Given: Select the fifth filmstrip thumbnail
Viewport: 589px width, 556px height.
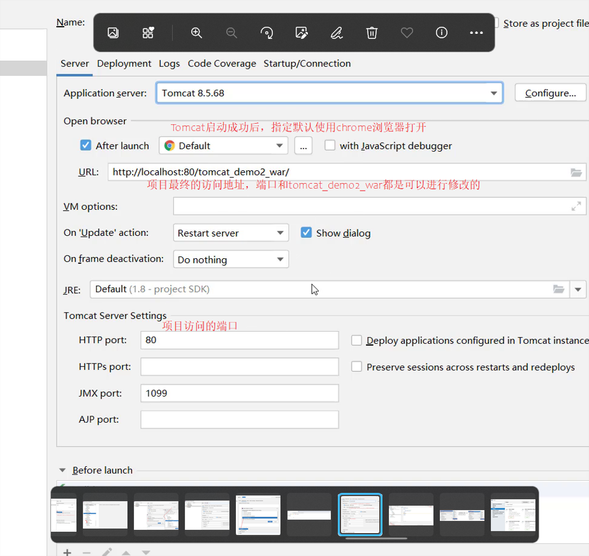Looking at the screenshot, I should (258, 515).
